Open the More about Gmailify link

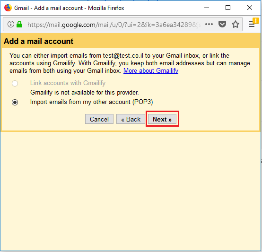[x=151, y=70]
